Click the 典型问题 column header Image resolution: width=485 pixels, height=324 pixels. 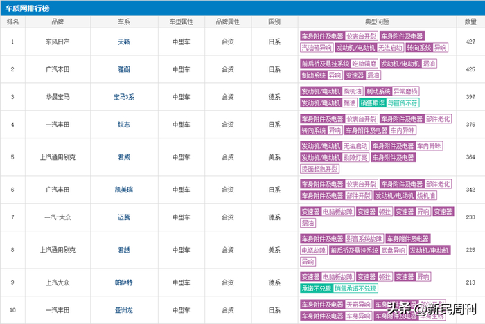[x=377, y=21]
